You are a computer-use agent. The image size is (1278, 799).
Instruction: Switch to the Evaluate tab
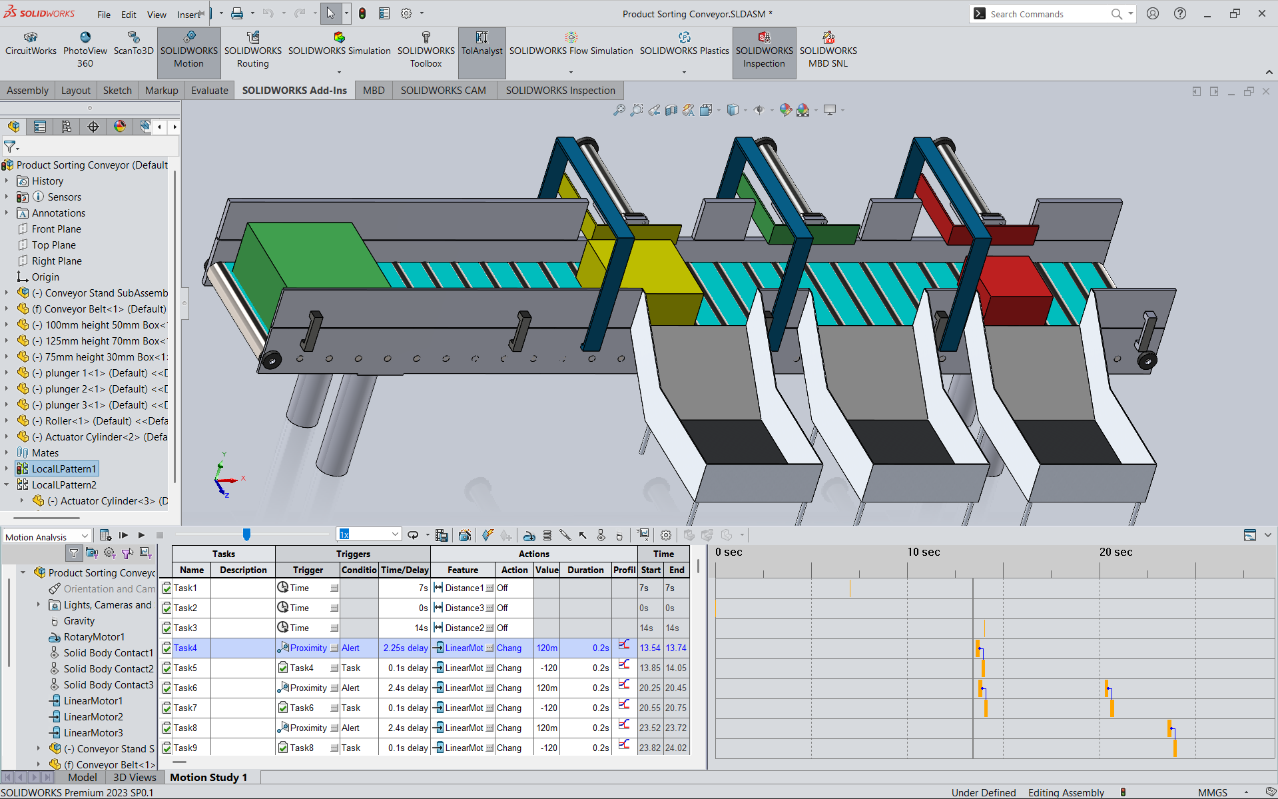pyautogui.click(x=209, y=91)
